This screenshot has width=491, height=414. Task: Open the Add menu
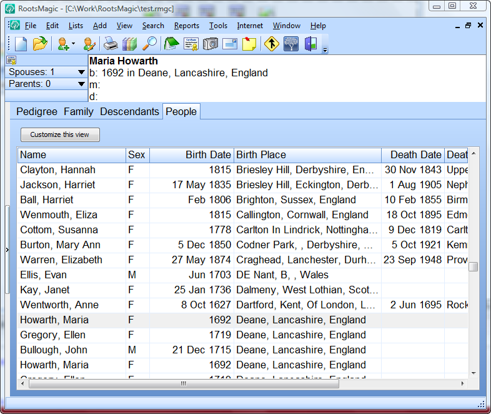[100, 26]
